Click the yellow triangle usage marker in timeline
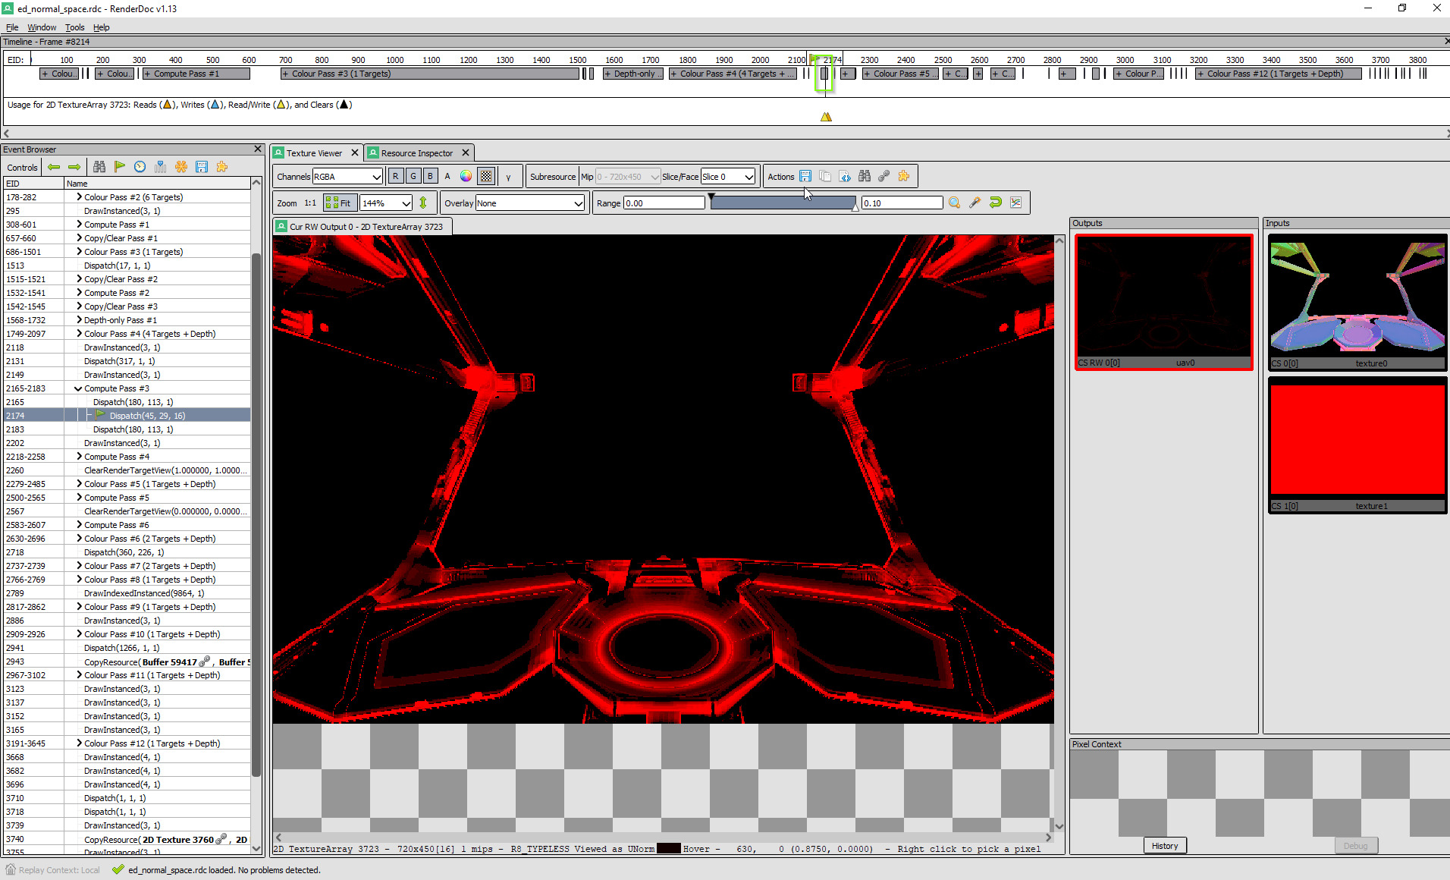 (x=826, y=117)
